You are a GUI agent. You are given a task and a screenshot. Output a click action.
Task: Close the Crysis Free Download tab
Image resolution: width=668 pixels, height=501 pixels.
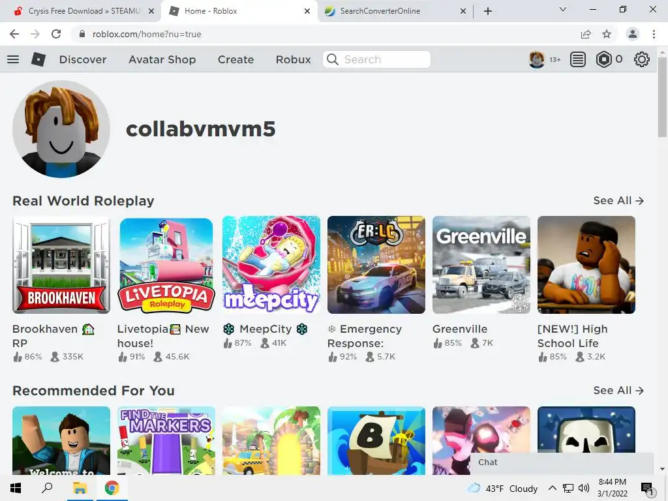[151, 11]
